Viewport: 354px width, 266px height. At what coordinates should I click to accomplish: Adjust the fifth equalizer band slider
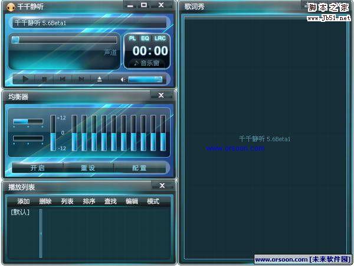(113, 133)
